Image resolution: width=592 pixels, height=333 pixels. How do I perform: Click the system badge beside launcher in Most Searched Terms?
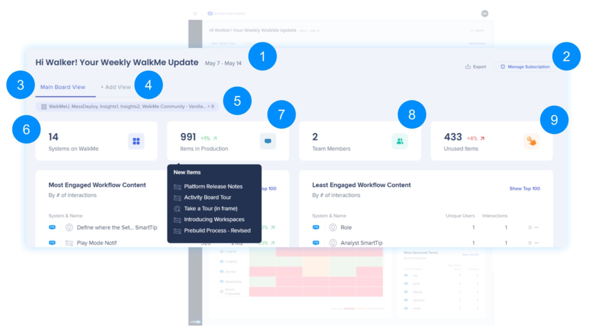coord(406,300)
